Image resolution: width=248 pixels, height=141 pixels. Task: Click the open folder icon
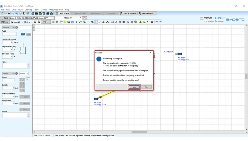(5, 13)
